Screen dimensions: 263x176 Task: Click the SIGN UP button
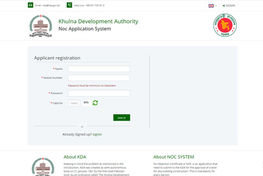click(x=121, y=117)
